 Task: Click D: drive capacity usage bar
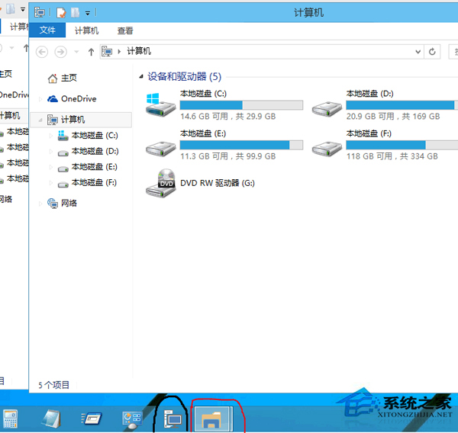(402, 105)
